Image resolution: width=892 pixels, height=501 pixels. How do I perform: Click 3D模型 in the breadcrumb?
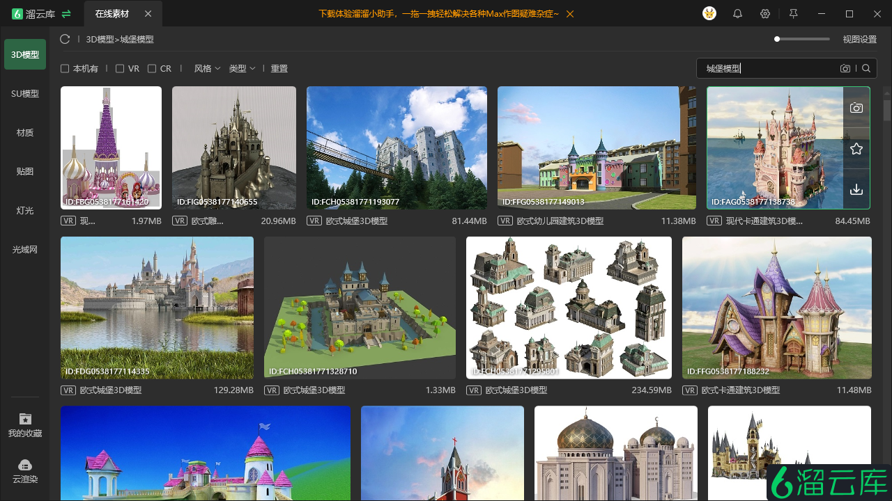coord(100,40)
